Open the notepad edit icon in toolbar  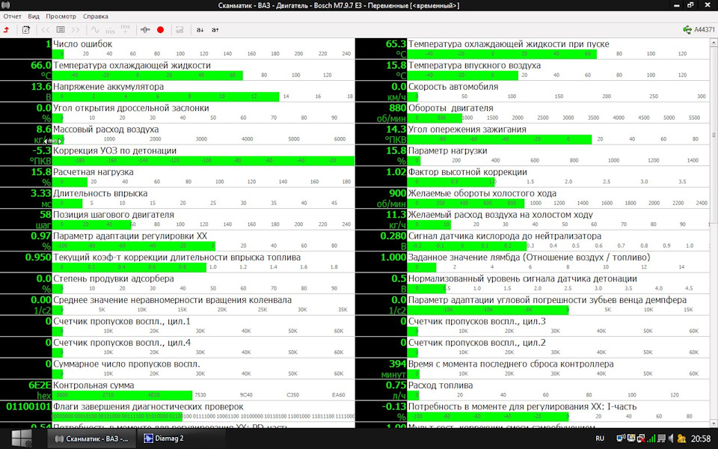click(26, 30)
